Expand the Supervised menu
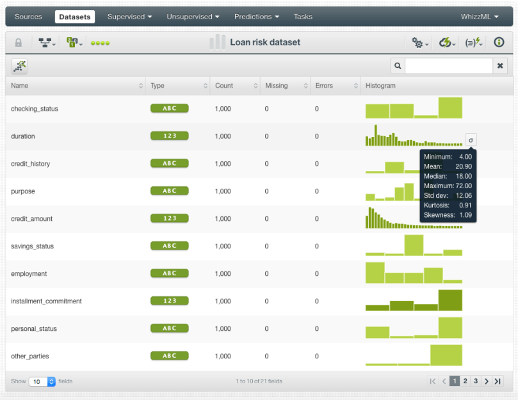This screenshot has width=518, height=400. (x=129, y=17)
